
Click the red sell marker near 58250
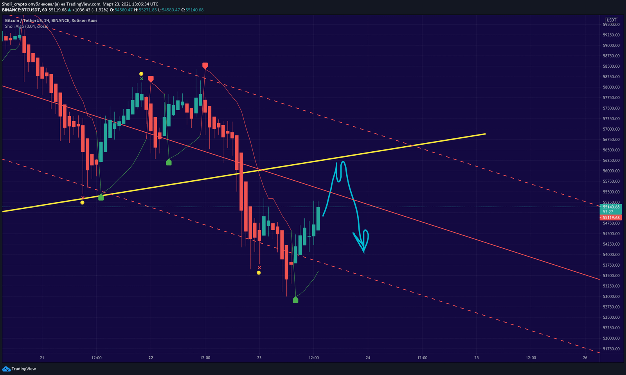[151, 79]
